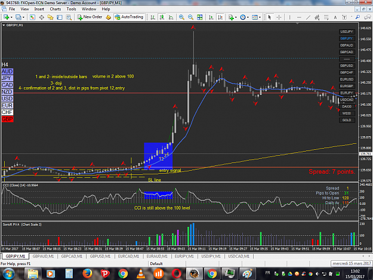Select the vertical line tool

(x=289, y=17)
